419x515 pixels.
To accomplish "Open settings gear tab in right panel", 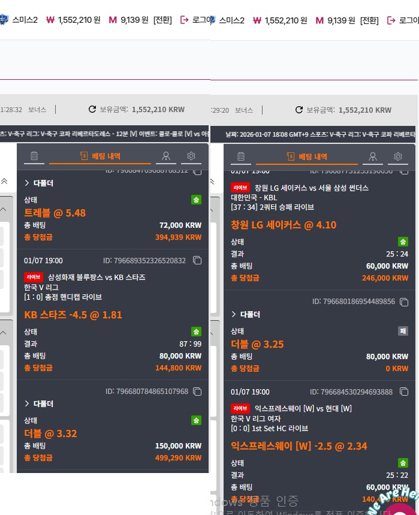I will coord(398,156).
